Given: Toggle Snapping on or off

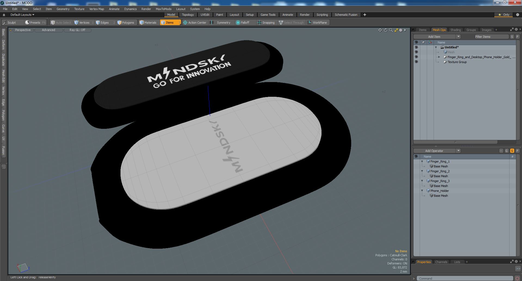Looking at the screenshot, I should click(x=266, y=23).
